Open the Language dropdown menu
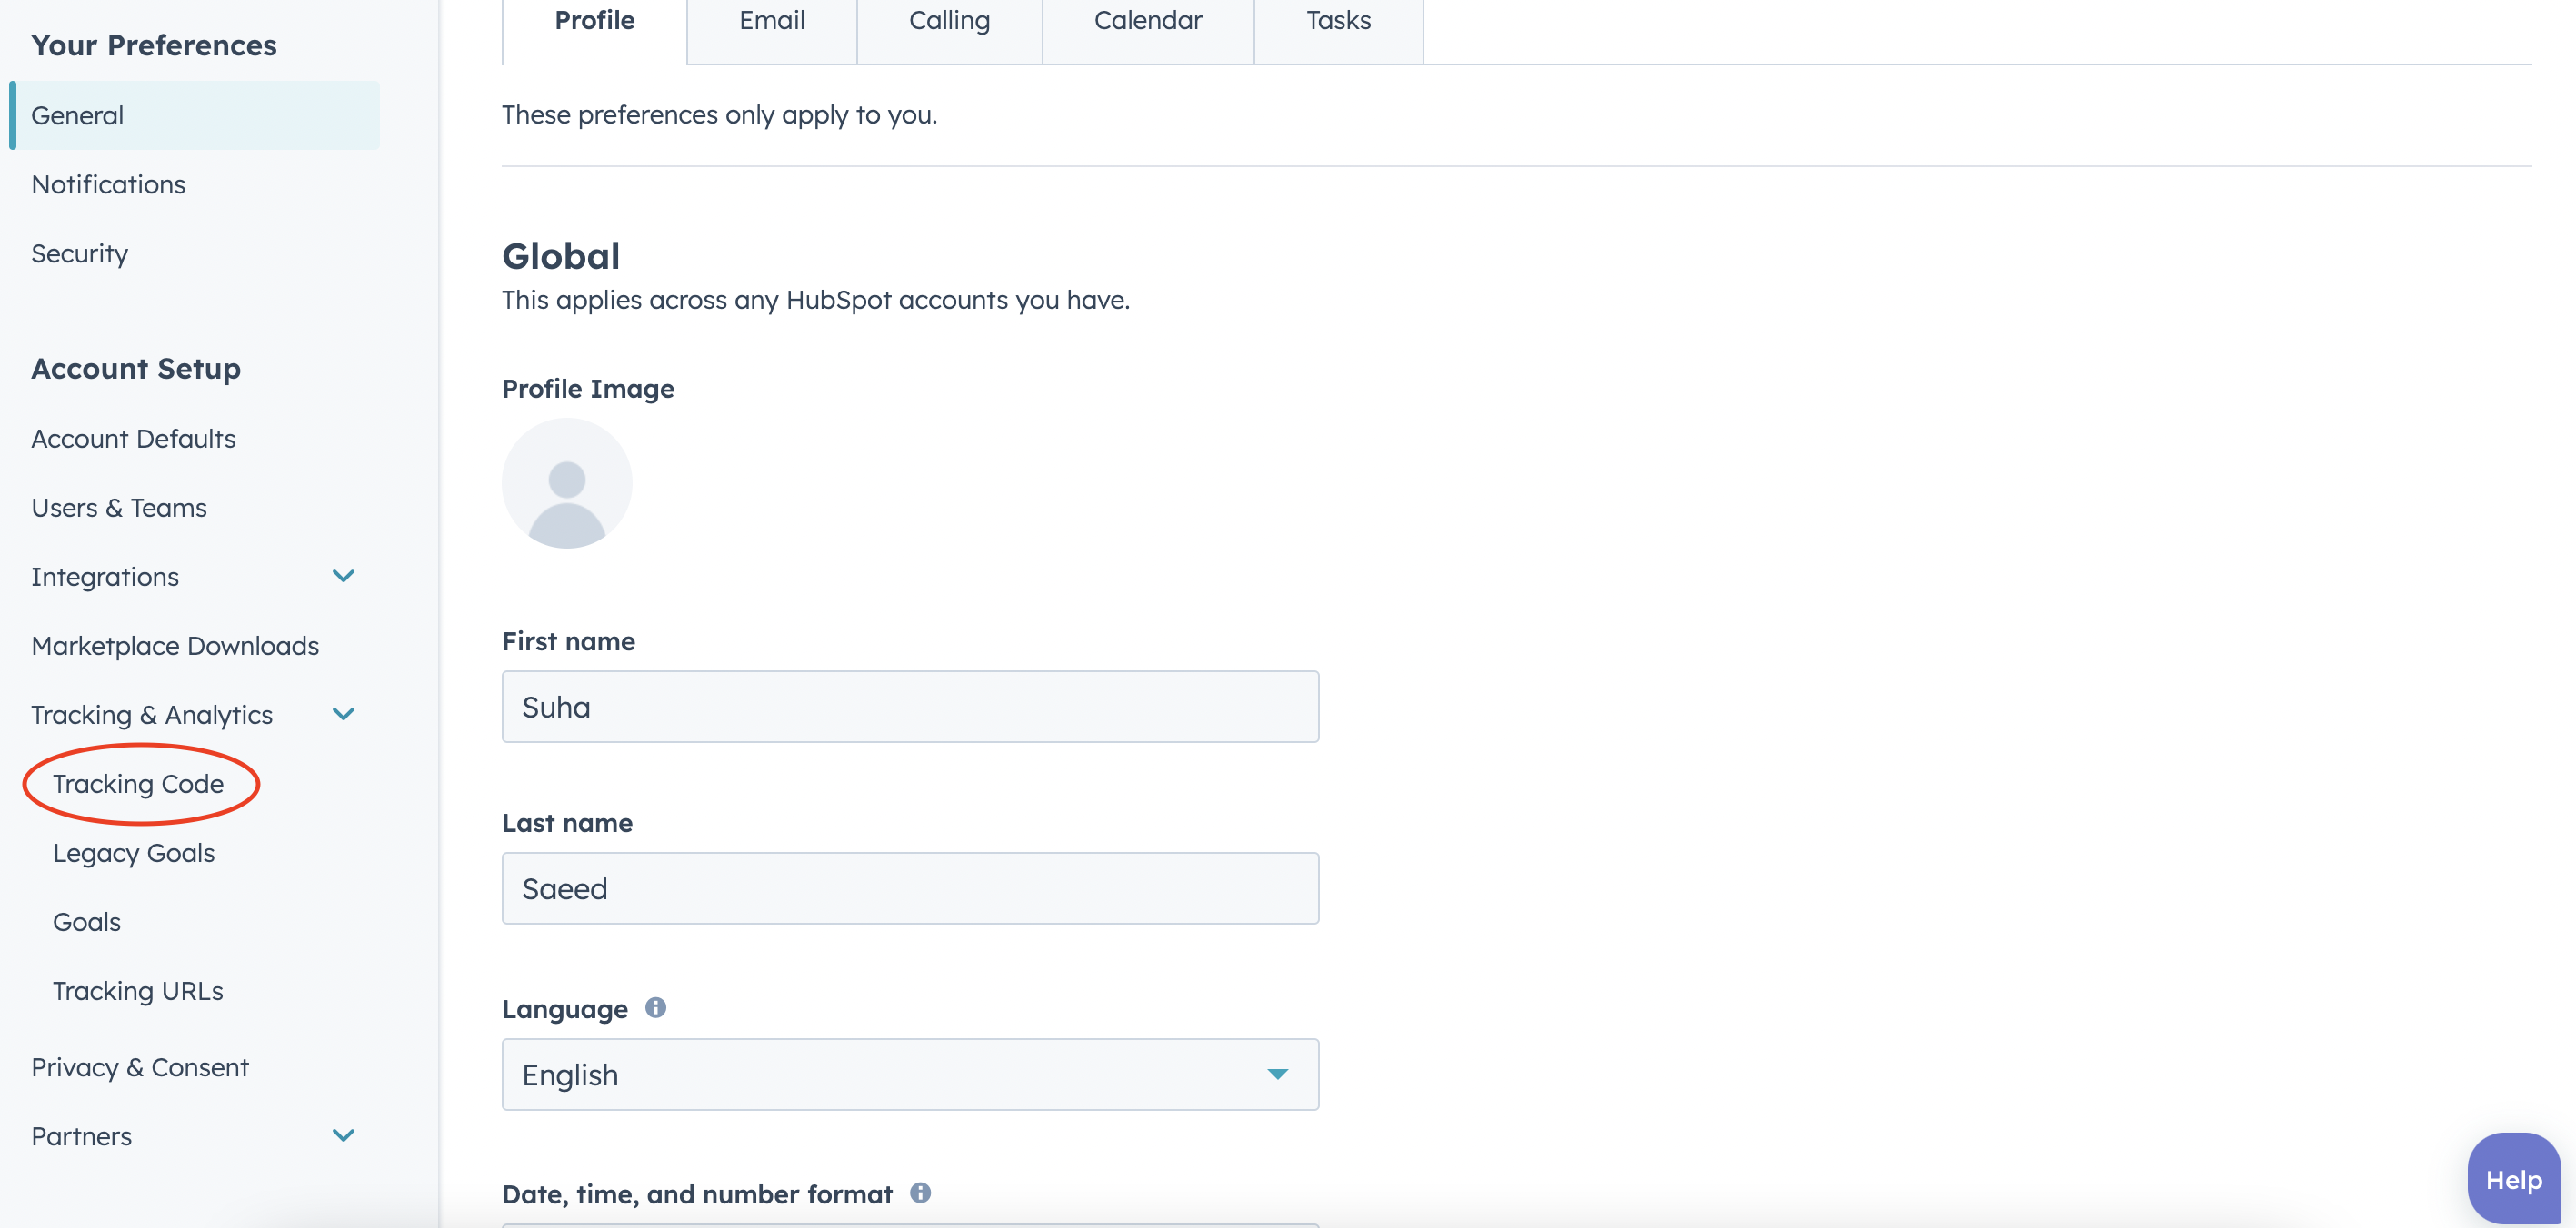This screenshot has width=2576, height=1228. click(x=910, y=1074)
